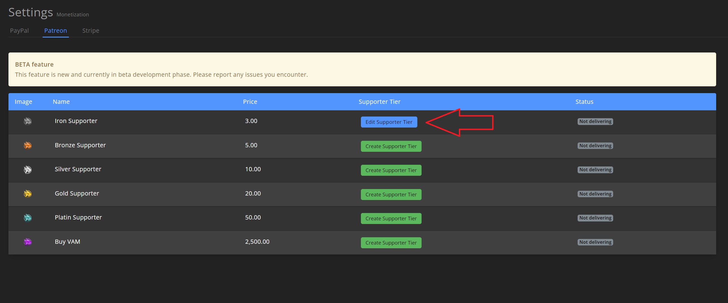The height and width of the screenshot is (303, 728).
Task: Create a supporter tier for Gold Supporter
Action: coord(391,194)
